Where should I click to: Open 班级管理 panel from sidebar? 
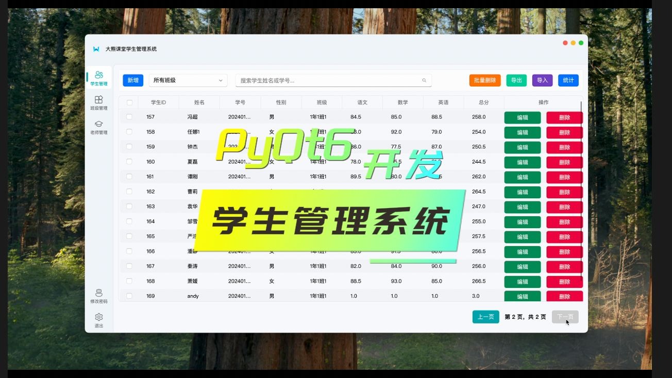(98, 104)
